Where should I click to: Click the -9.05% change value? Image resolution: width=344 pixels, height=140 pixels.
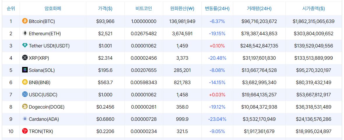coord(217,132)
